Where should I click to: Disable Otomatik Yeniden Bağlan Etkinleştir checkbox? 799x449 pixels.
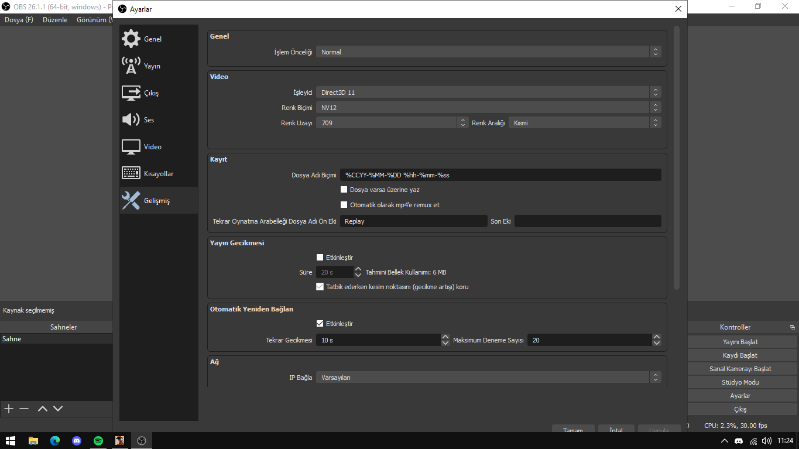[320, 324]
